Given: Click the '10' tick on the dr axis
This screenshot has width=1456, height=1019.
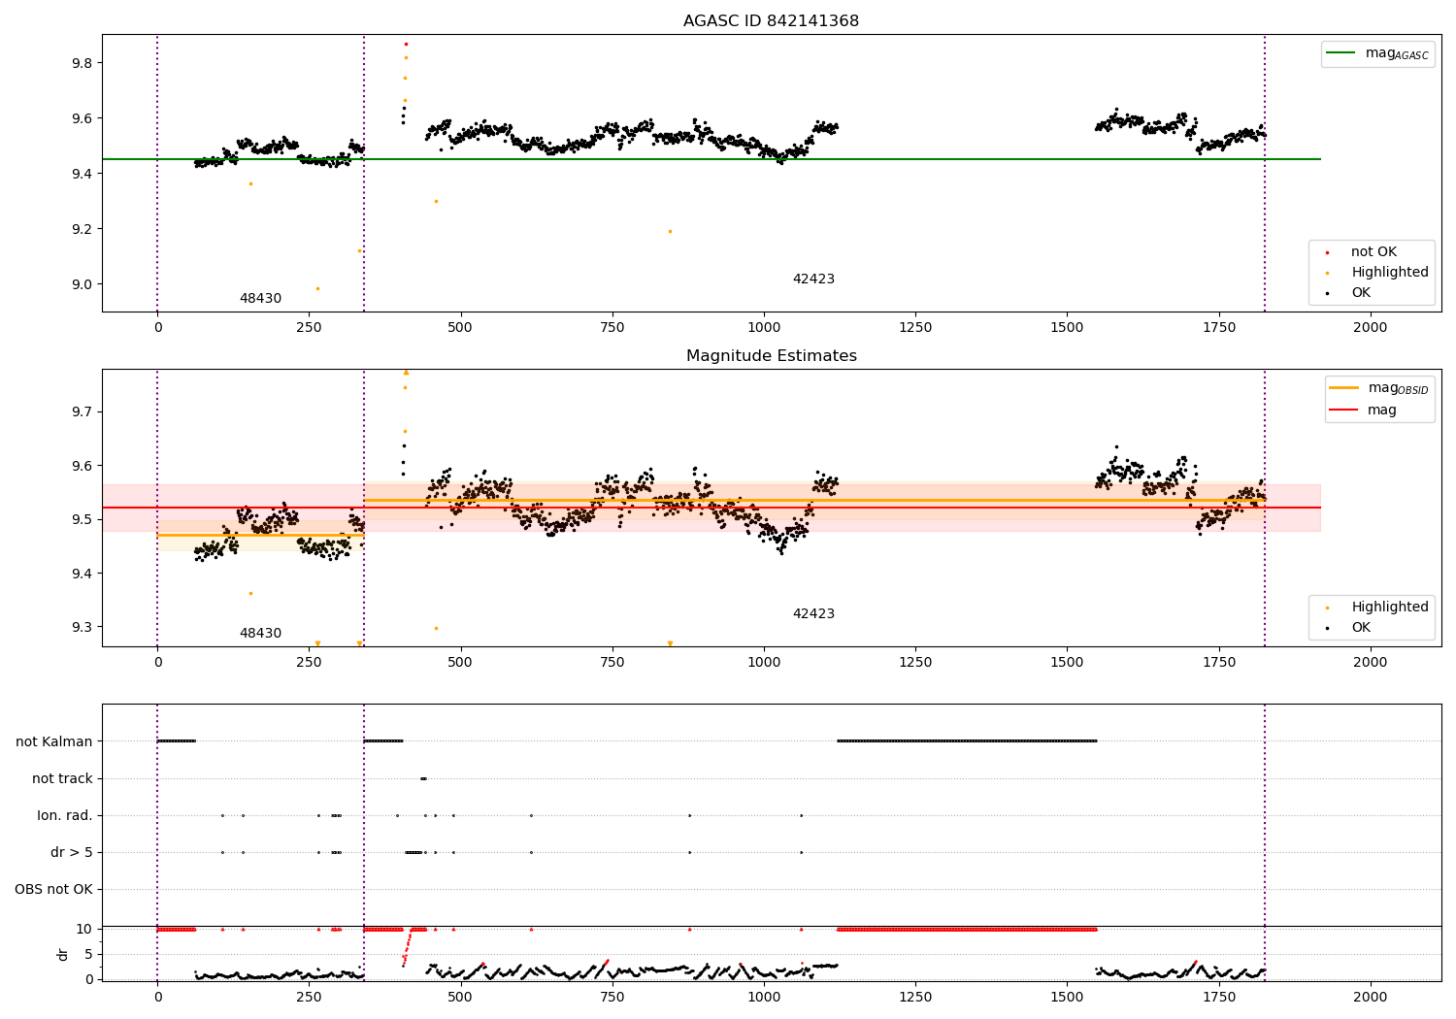Looking at the screenshot, I should click(84, 929).
